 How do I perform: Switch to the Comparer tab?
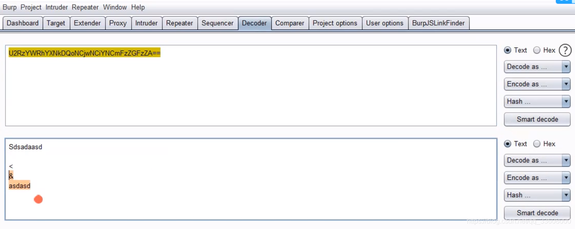[290, 23]
